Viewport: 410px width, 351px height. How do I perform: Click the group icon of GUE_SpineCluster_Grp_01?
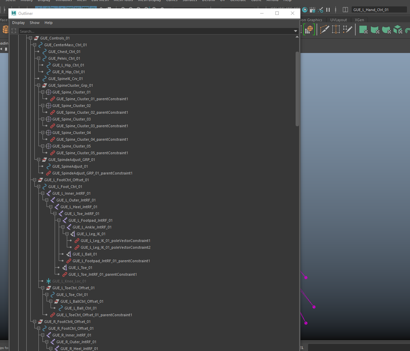[44, 85]
